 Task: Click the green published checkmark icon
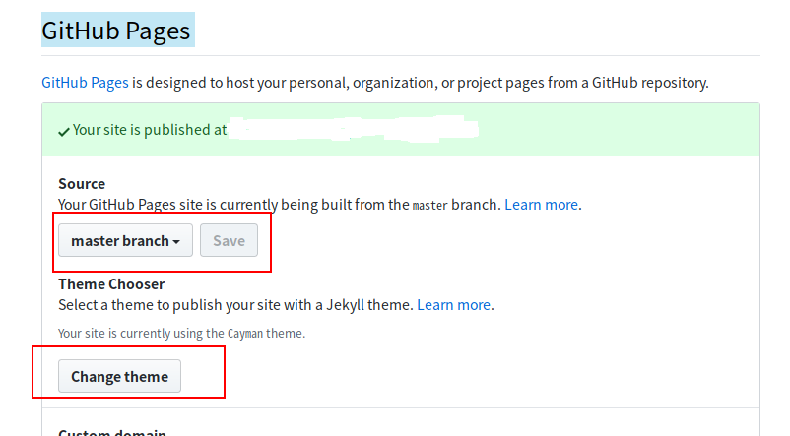(x=63, y=132)
